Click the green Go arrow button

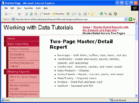click(x=130, y=19)
